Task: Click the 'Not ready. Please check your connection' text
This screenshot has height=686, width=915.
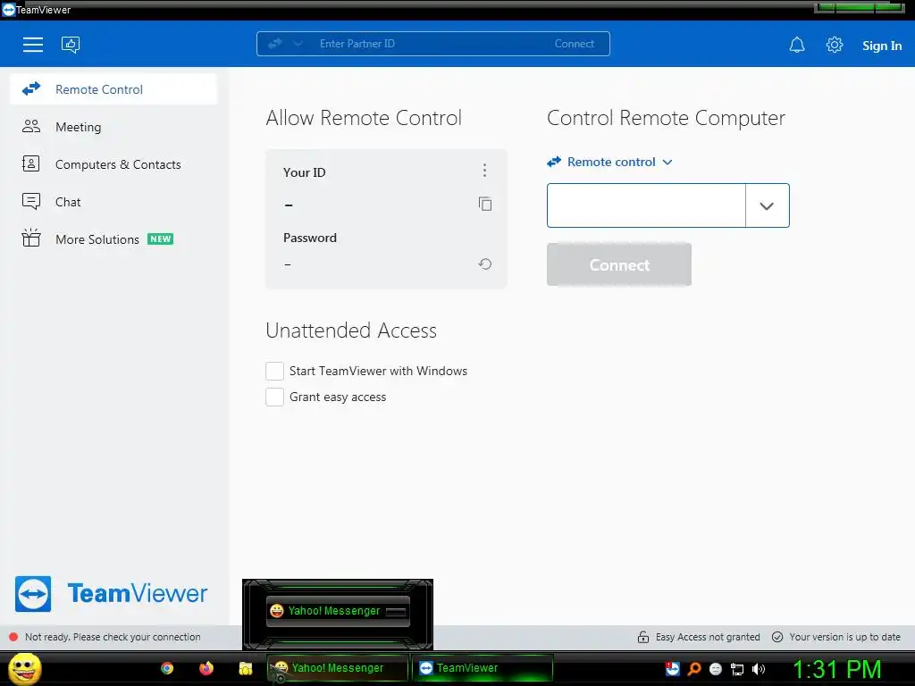Action: coord(113,637)
